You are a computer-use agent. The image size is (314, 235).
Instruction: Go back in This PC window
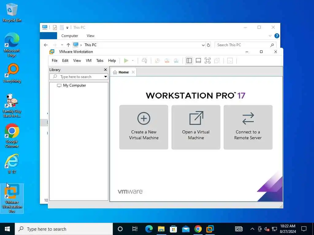click(46, 45)
